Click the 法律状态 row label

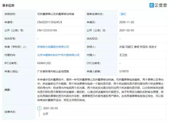10,112
